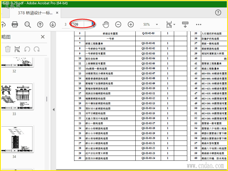Screen dimensions: 228x171
Task: Rotate thumbnails clockwise
Action: 37,49
